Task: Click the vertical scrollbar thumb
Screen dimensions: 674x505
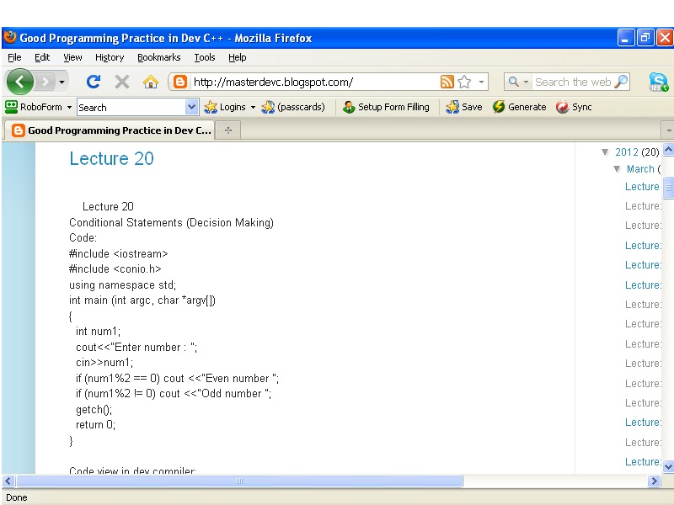Action: [x=668, y=187]
